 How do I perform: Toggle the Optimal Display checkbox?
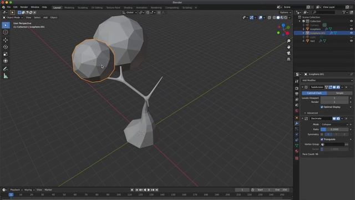pyautogui.click(x=322, y=107)
